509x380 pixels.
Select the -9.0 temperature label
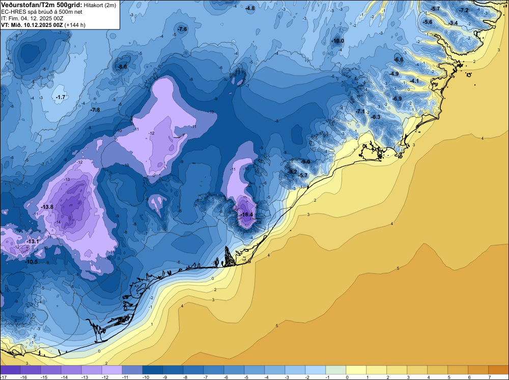pyautogui.click(x=305, y=162)
